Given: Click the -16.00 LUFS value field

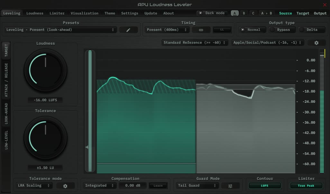Looking at the screenshot, I should tap(45, 100).
